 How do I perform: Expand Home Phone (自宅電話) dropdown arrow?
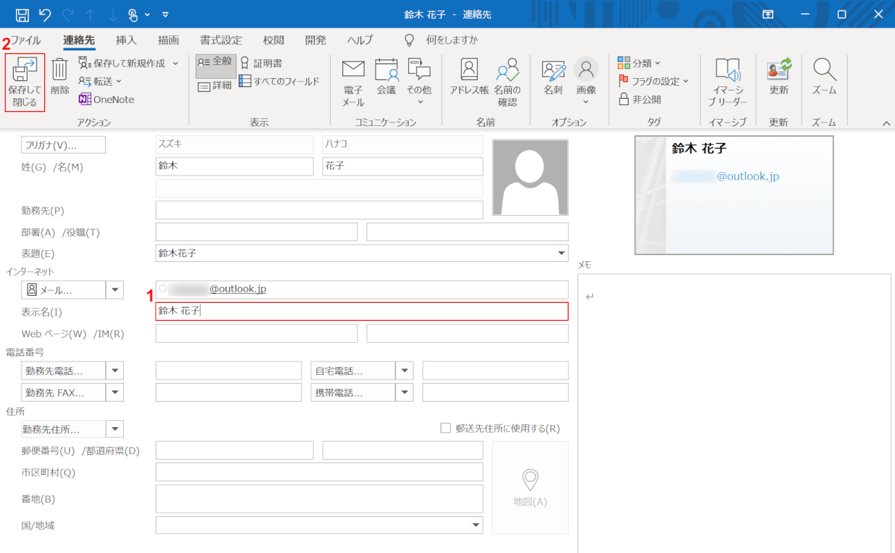[x=405, y=371]
